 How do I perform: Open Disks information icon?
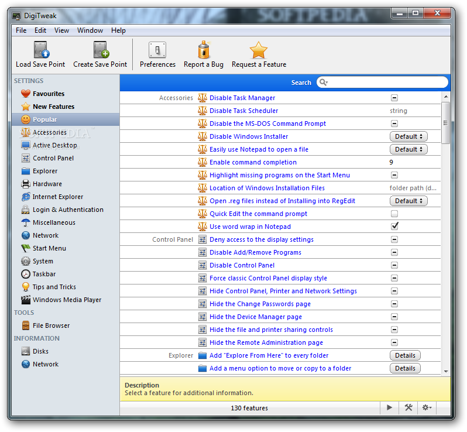coord(26,351)
